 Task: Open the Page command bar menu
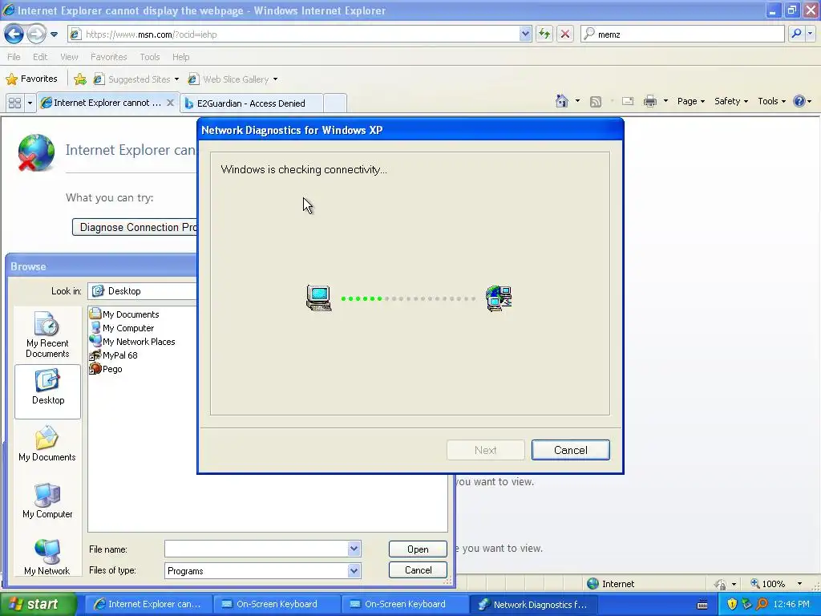[x=690, y=101]
